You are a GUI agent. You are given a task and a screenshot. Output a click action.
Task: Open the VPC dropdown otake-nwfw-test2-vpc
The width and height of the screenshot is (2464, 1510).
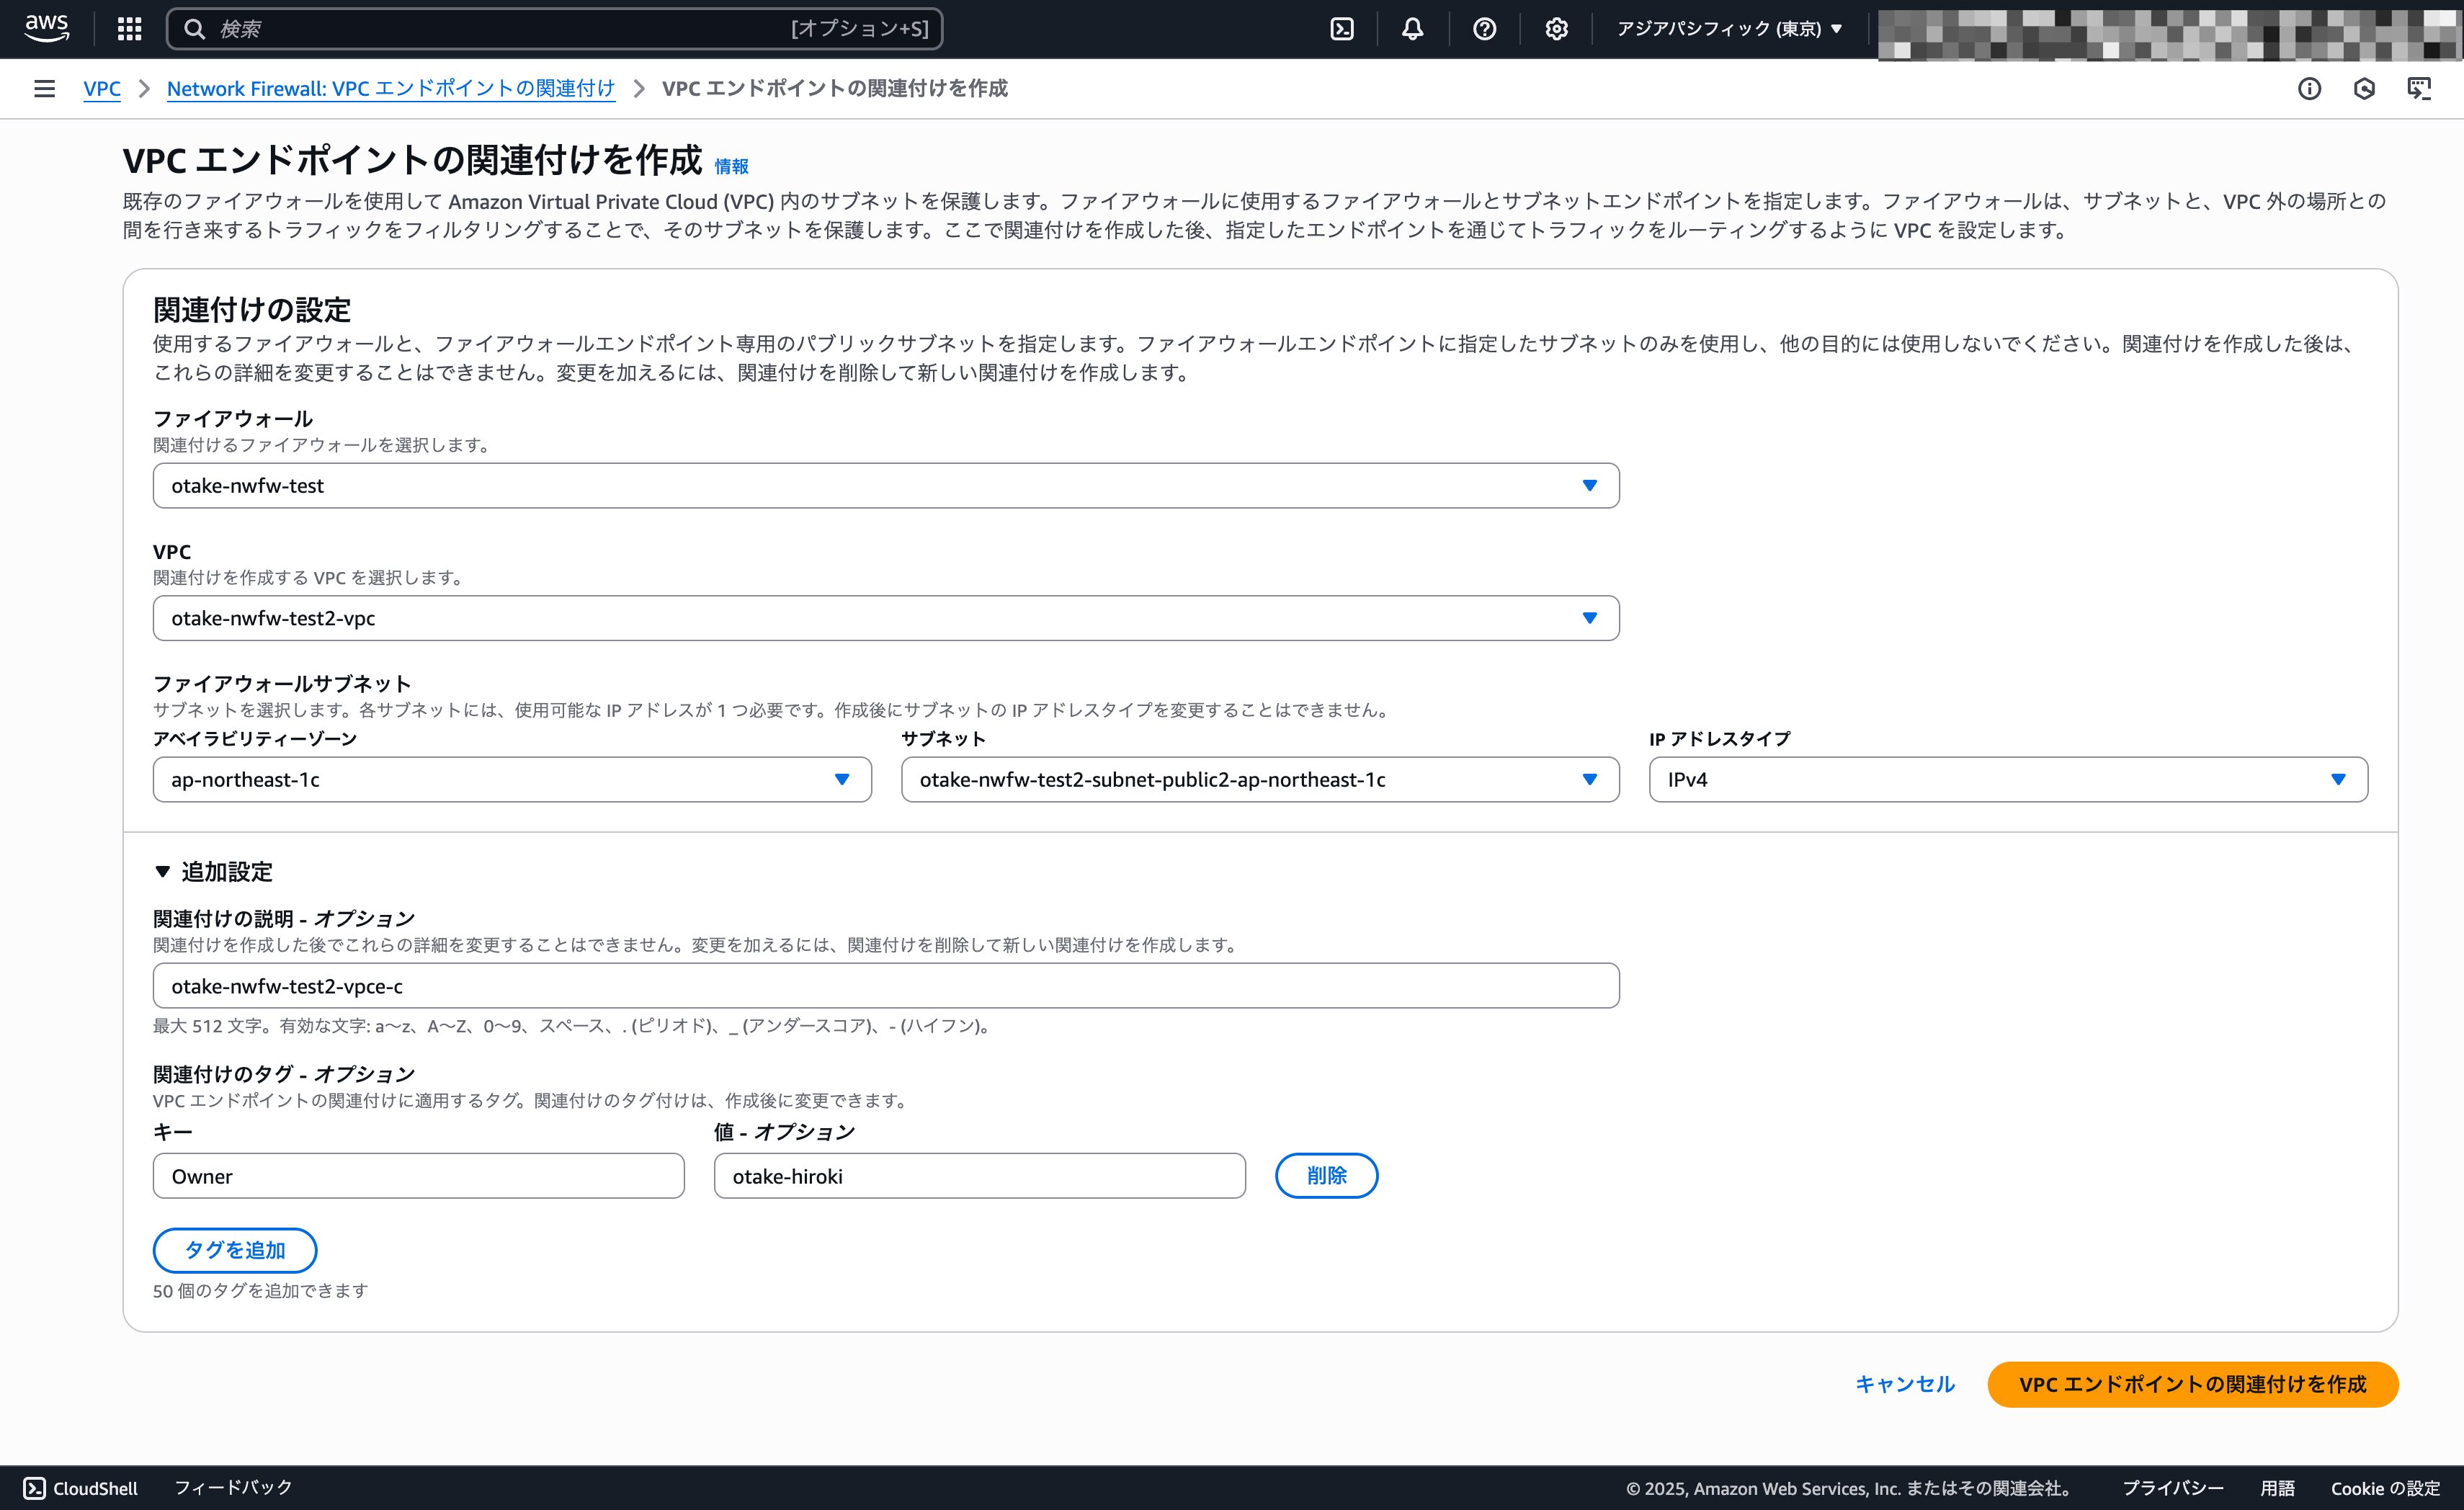(886, 618)
